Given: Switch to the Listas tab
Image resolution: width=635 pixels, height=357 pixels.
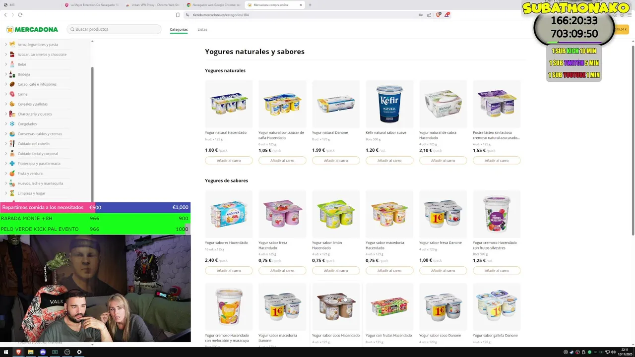Looking at the screenshot, I should 202,29.
